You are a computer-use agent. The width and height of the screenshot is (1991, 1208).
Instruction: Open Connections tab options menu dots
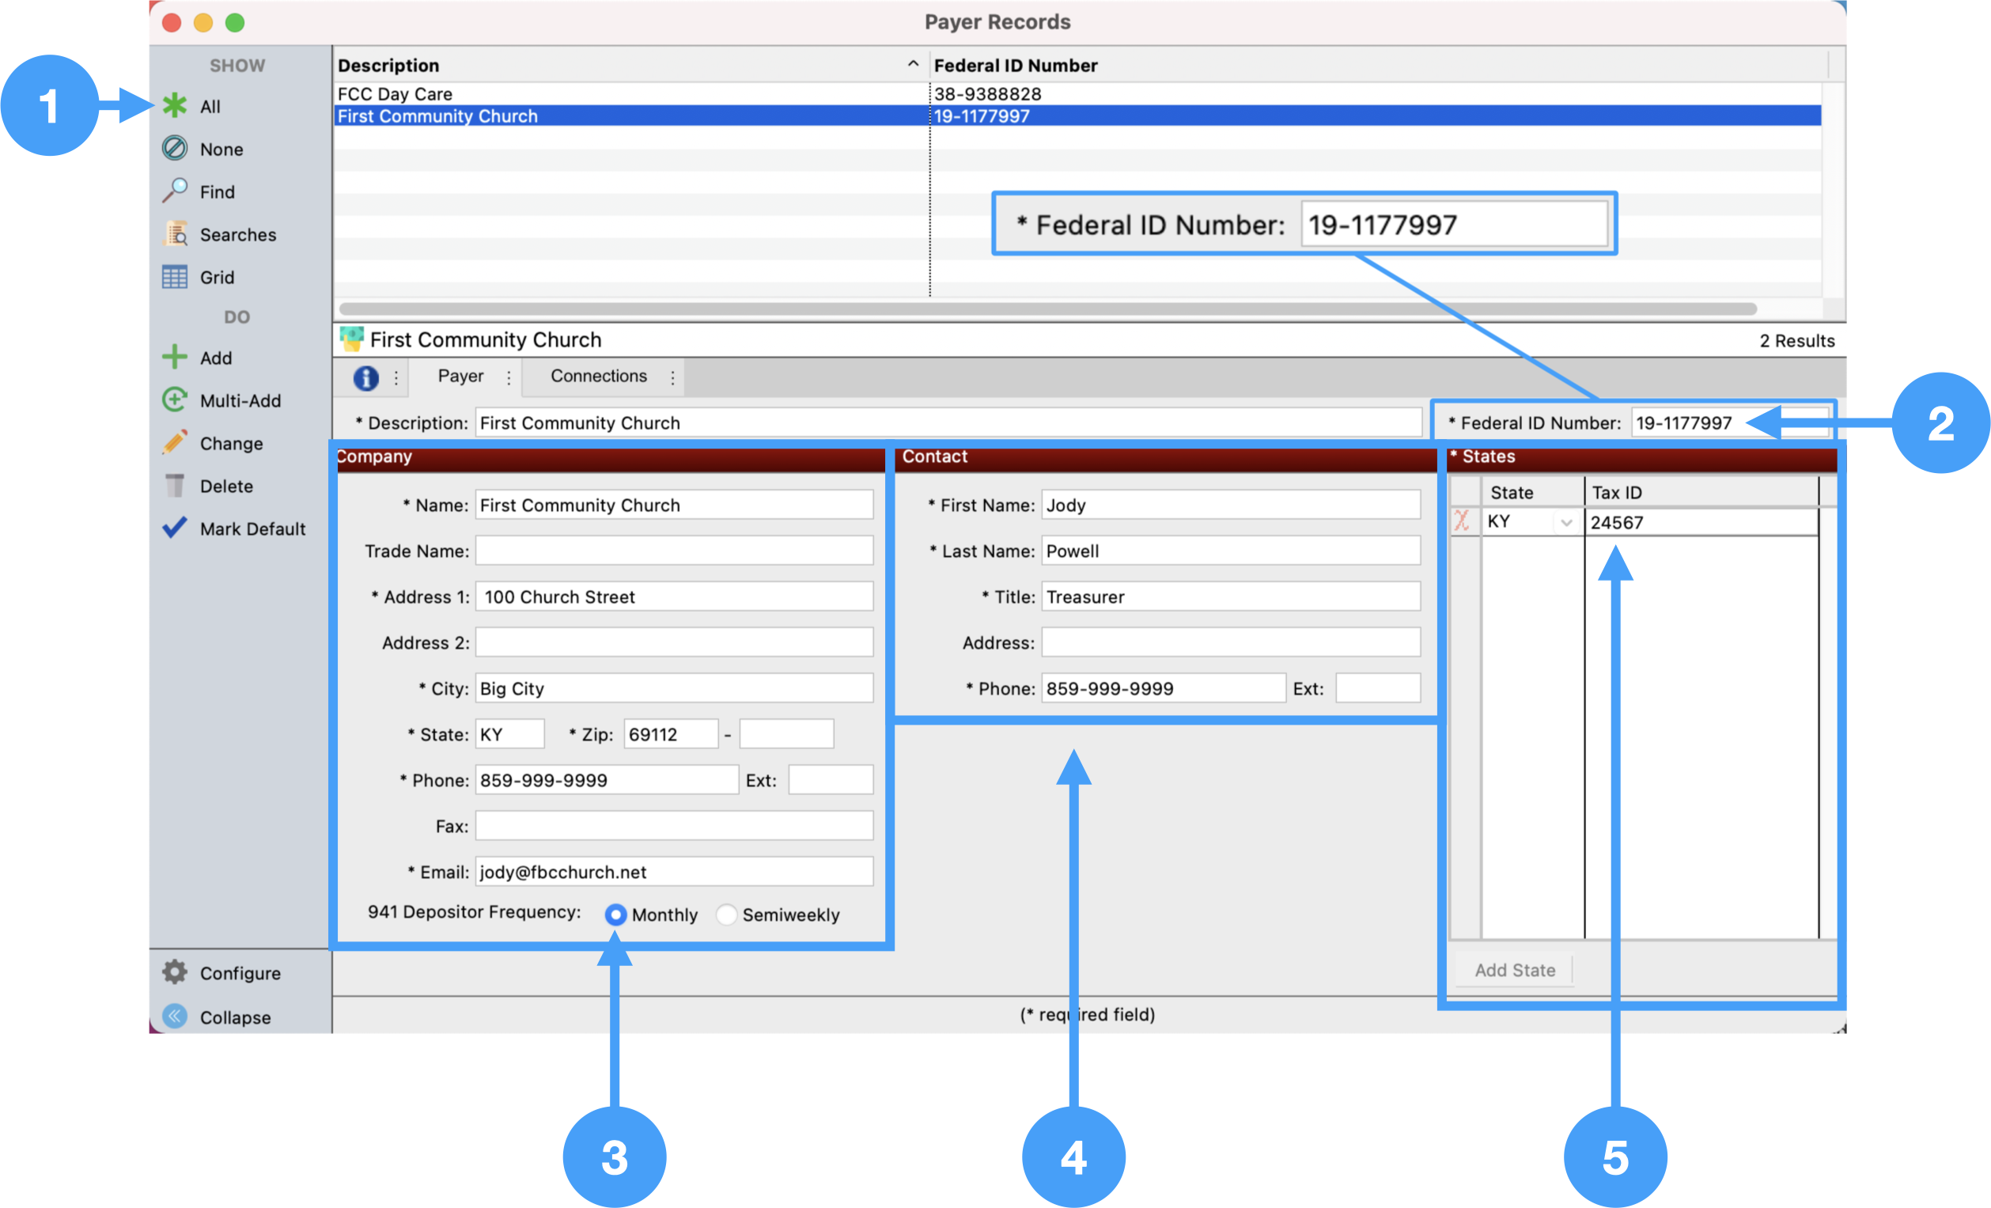pos(672,377)
